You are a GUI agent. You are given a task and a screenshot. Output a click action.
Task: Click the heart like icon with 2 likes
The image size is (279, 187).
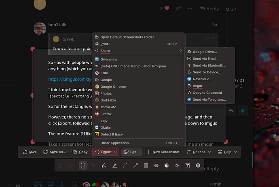(167, 8)
